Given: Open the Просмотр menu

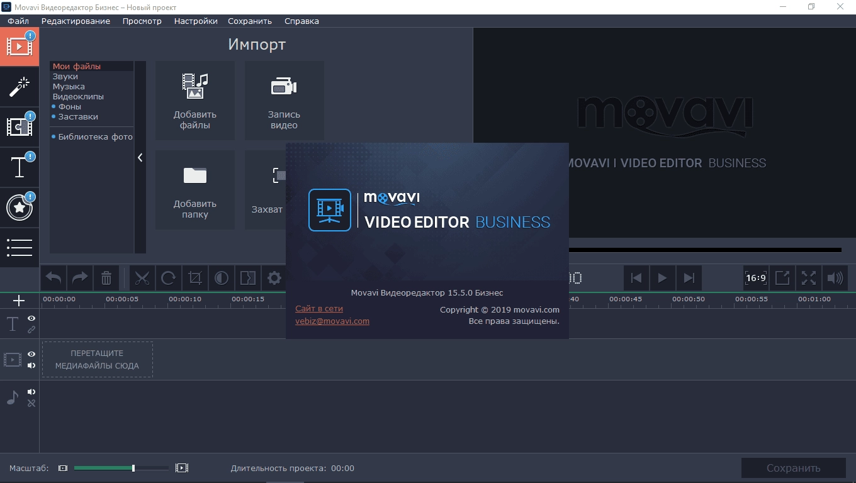Looking at the screenshot, I should click(142, 21).
